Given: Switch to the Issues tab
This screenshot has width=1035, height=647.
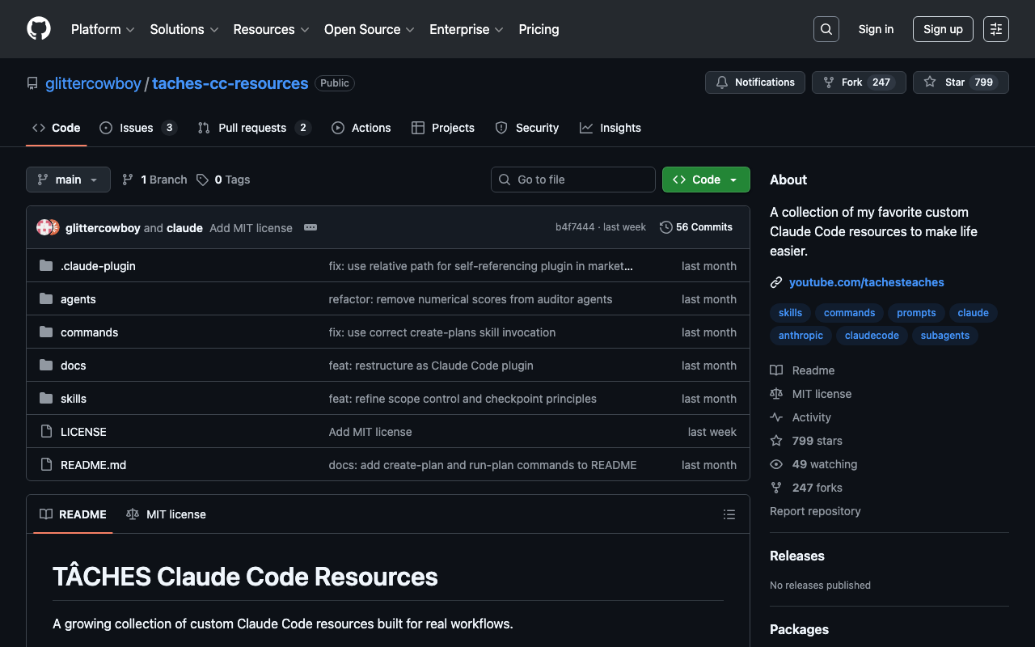Looking at the screenshot, I should [137, 128].
